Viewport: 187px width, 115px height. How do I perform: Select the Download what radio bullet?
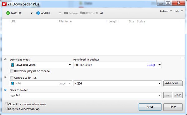(x=5, y=59)
